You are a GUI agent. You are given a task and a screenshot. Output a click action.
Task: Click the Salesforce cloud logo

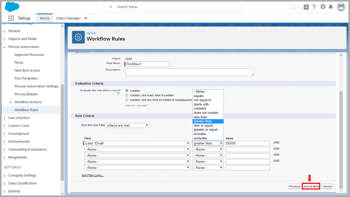(x=12, y=6)
